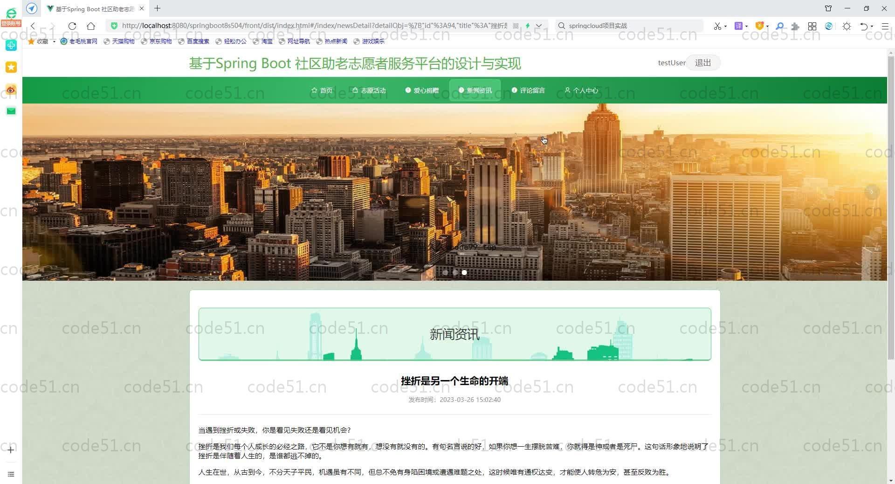
Task: Expand the orange shield extension dropdown arrow
Action: [767, 27]
